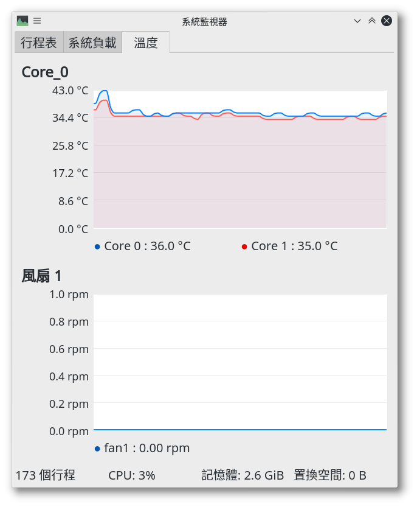This screenshot has height=507, width=417.
Task: Click the system monitor app icon
Action: pos(22,21)
